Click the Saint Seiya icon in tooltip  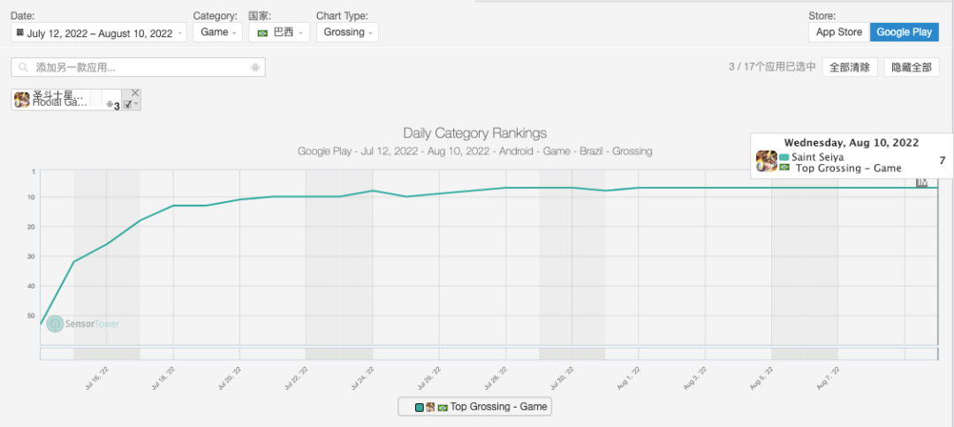coord(767,161)
